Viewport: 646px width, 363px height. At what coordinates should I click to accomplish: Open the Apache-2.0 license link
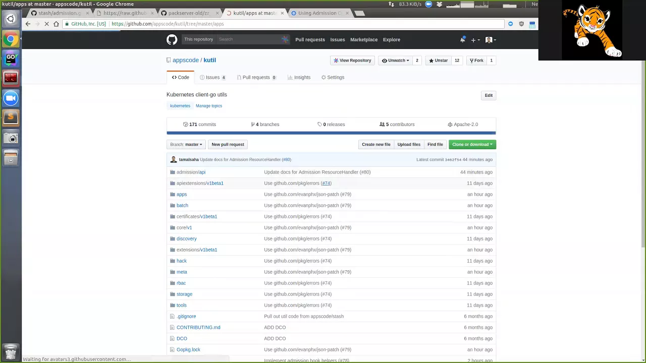tap(463, 125)
